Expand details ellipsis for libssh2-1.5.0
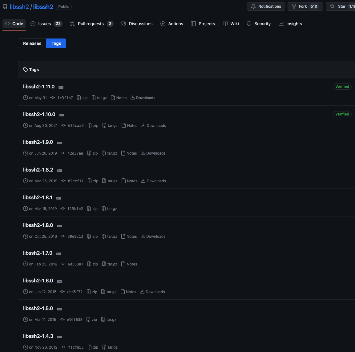This screenshot has height=352, width=355. pyautogui.click(x=59, y=309)
